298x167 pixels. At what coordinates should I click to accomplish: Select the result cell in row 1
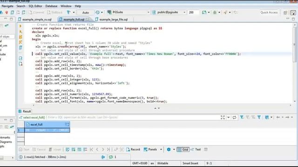coord(47,130)
